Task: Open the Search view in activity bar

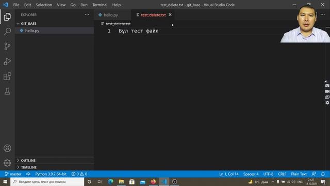Action: 7,32
